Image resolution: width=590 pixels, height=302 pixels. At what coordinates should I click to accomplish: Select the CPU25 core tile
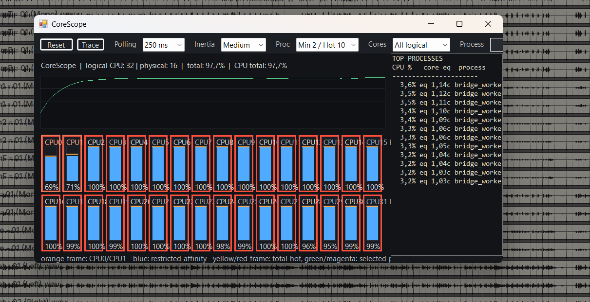[x=244, y=223]
